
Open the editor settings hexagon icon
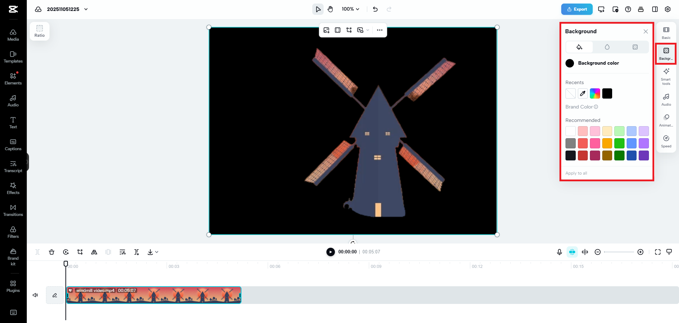click(x=668, y=9)
